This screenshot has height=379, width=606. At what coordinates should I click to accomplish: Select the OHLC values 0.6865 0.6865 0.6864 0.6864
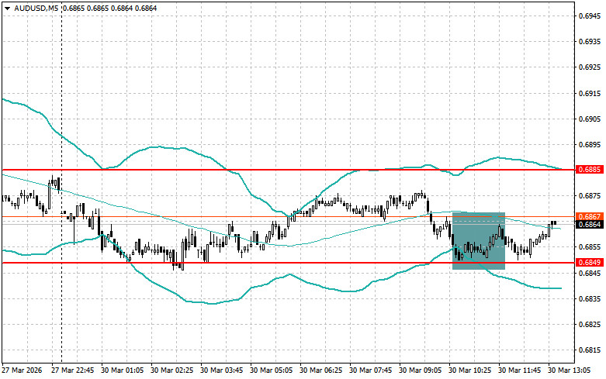[x=109, y=8]
